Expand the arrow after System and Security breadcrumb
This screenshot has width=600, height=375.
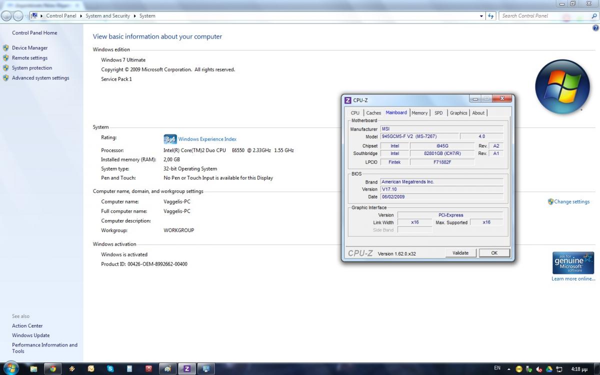pos(134,16)
